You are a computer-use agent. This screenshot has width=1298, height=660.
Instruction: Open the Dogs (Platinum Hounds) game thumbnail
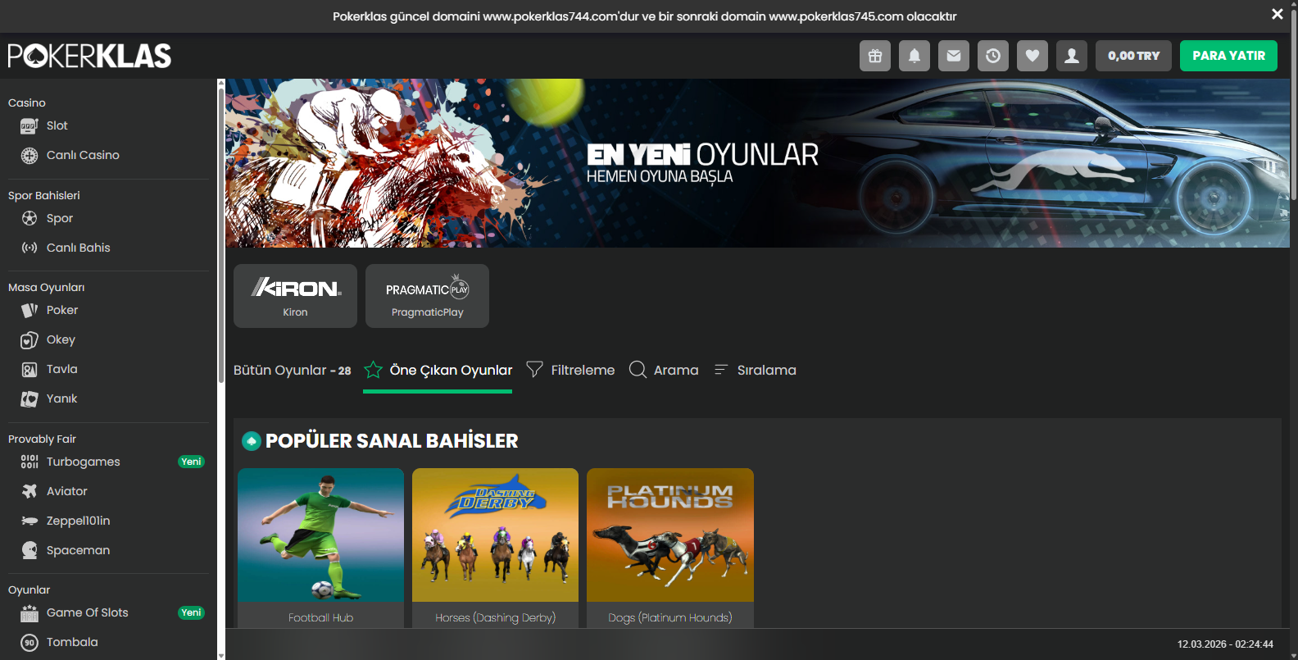pyautogui.click(x=670, y=535)
